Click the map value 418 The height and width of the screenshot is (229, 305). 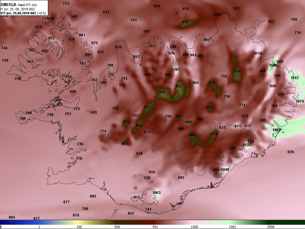pyautogui.click(x=214, y=134)
